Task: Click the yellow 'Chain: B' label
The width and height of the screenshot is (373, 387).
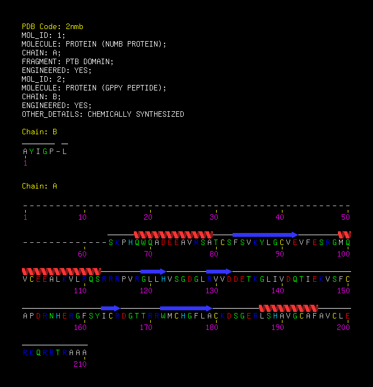Action: point(39,132)
